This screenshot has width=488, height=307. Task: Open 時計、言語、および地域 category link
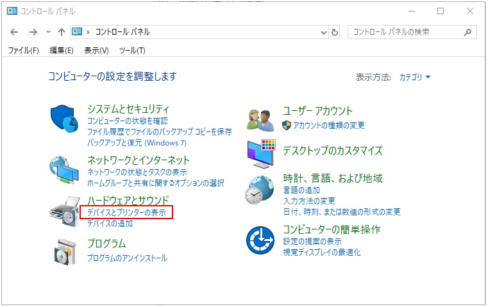pyautogui.click(x=333, y=178)
